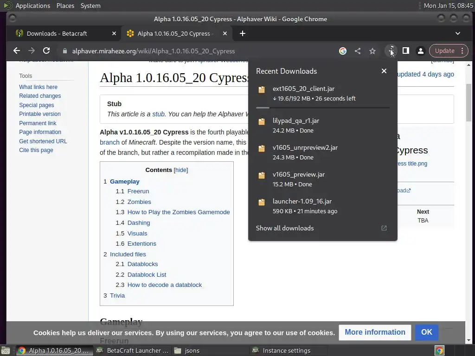
Task: Switch to BetaCraft Launcher taskbar window
Action: (132, 350)
